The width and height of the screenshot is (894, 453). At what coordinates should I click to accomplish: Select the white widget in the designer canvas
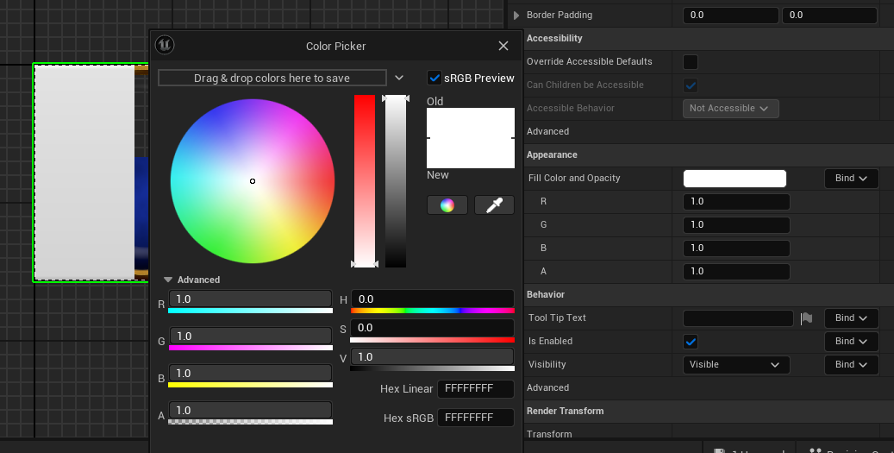[84, 173]
